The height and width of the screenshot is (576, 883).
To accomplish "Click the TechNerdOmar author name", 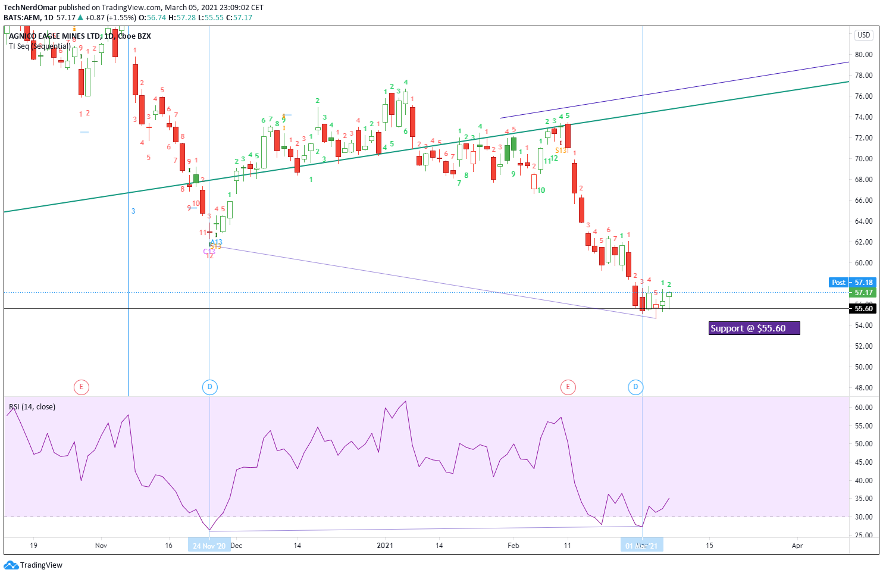I will click(30, 8).
